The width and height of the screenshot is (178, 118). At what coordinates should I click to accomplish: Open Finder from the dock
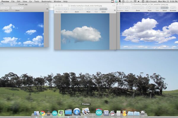point(36,113)
